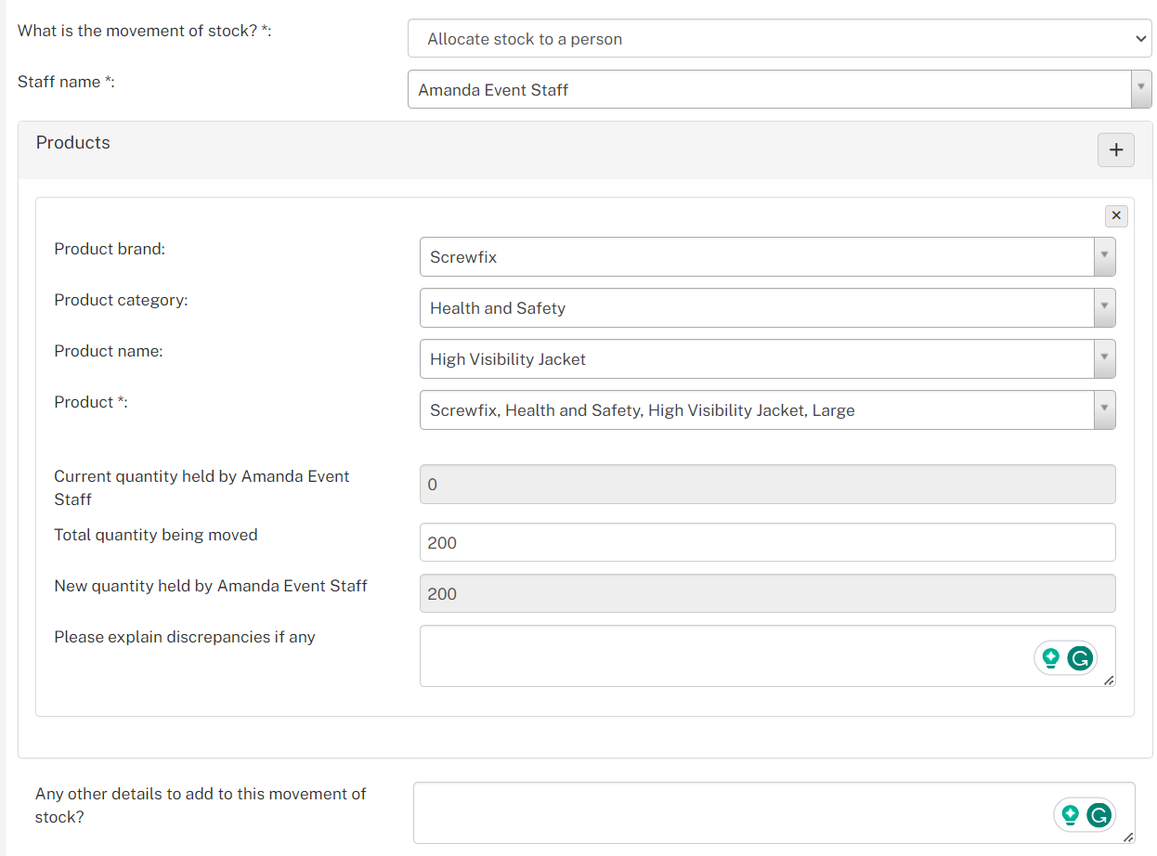Click 'New quantity held by Amanda Event Staff' label

[x=211, y=586]
